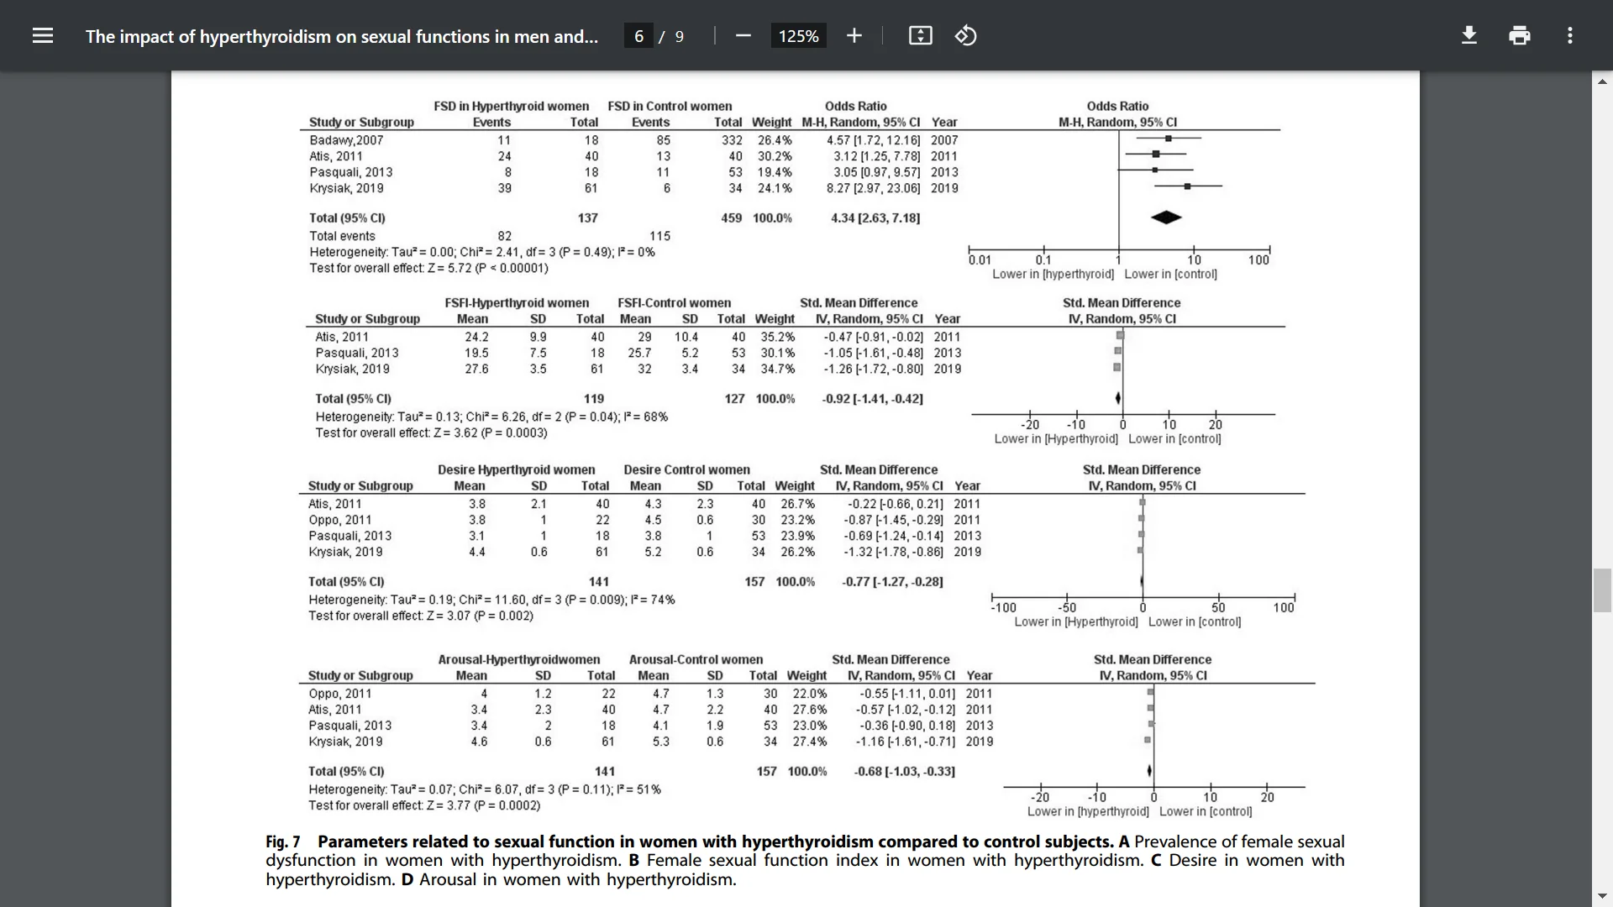This screenshot has height=907, width=1613.
Task: Click the scrollbar up arrow
Action: (x=1602, y=81)
